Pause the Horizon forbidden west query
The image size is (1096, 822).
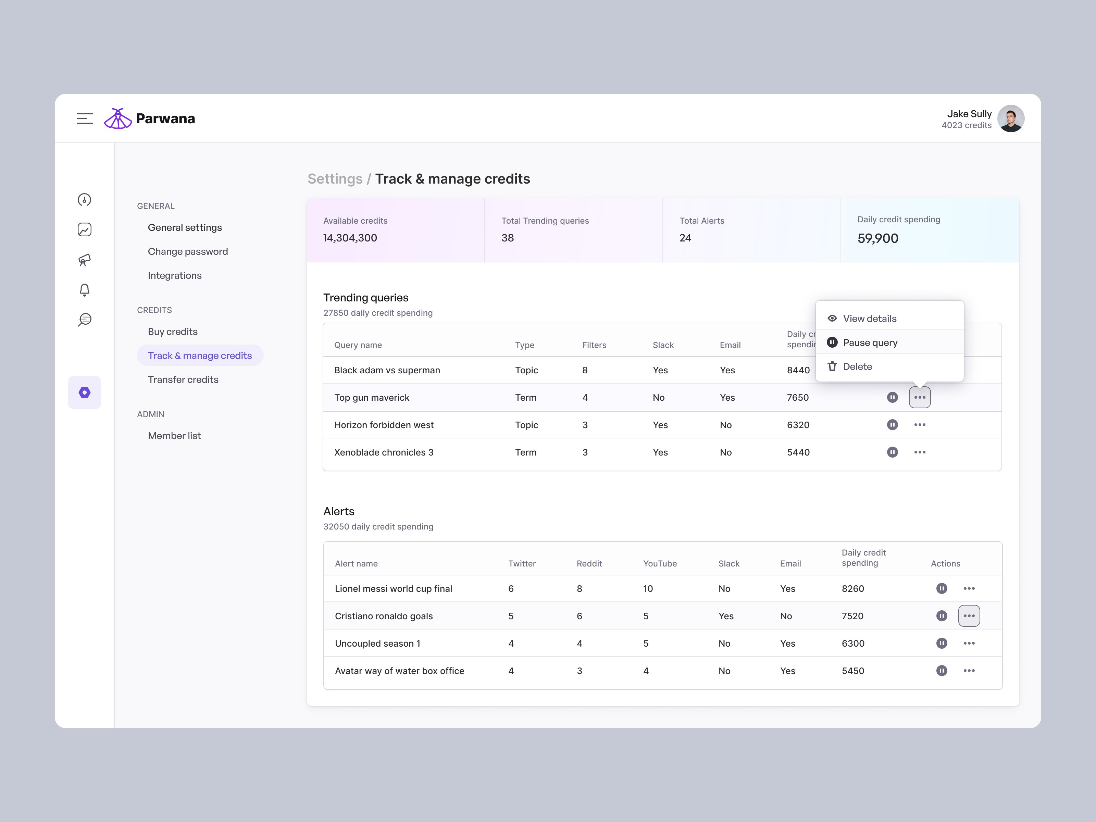(x=892, y=425)
